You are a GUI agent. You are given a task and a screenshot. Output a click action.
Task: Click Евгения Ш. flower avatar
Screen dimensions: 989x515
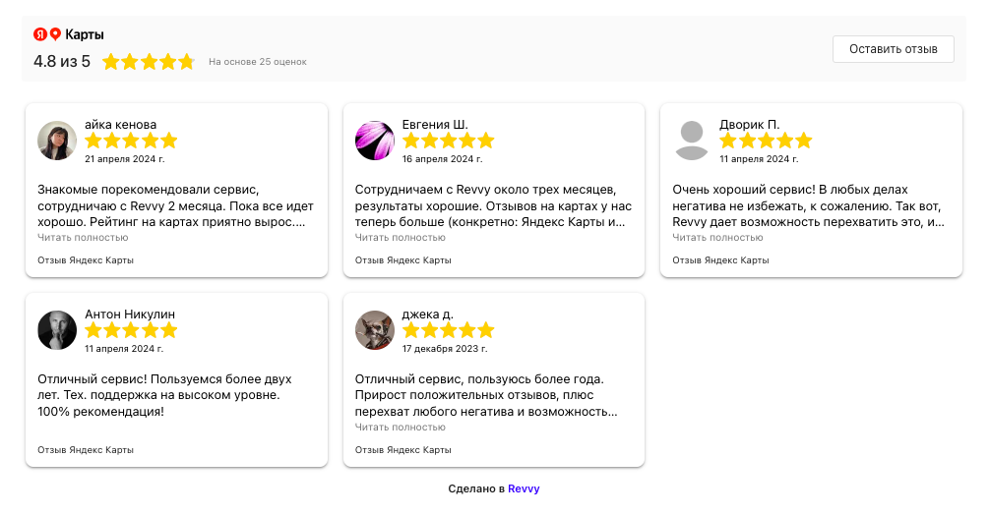374,141
